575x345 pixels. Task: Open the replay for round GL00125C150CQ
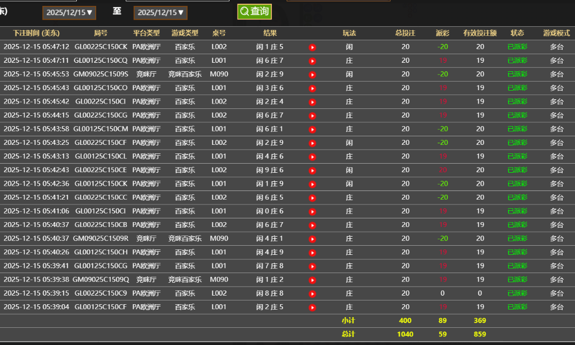[x=312, y=61]
